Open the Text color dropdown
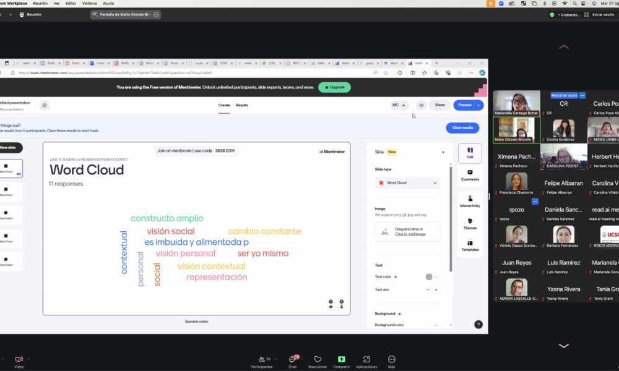Image resolution: width=619 pixels, height=371 pixels. 436,277
